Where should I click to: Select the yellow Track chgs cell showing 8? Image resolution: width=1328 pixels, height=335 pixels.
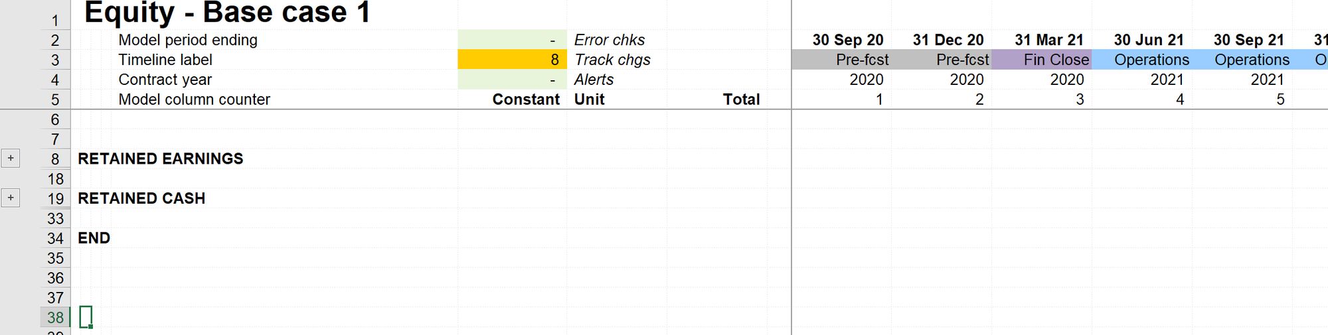(x=512, y=60)
